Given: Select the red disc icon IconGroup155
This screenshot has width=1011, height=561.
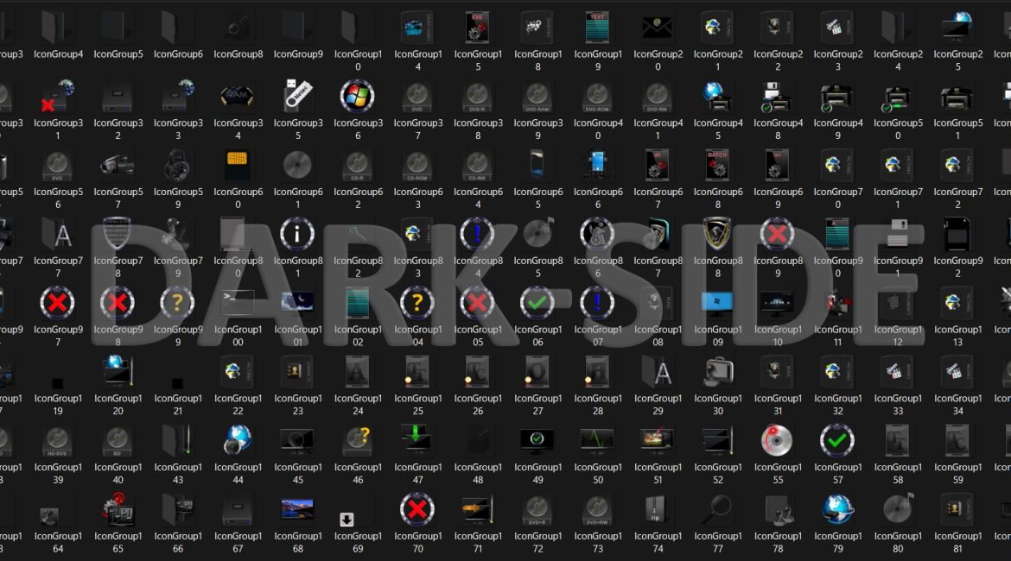Looking at the screenshot, I should tap(778, 440).
